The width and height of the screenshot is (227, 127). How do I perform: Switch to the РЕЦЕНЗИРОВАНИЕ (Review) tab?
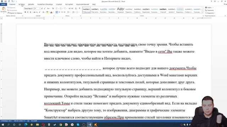pos(83,4)
